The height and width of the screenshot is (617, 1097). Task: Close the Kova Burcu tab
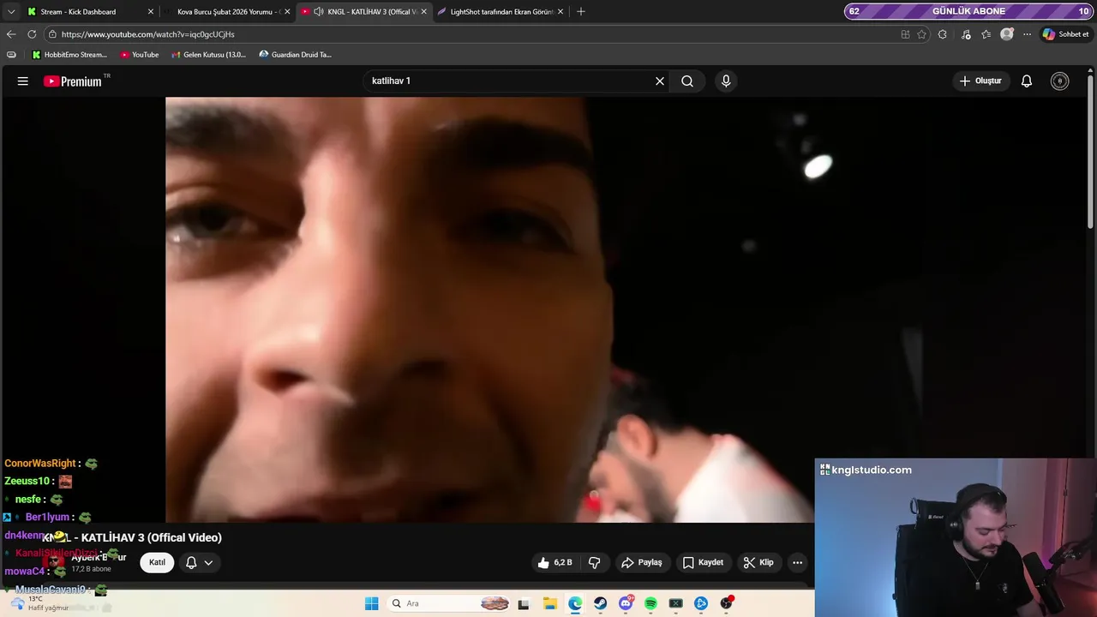tap(287, 12)
